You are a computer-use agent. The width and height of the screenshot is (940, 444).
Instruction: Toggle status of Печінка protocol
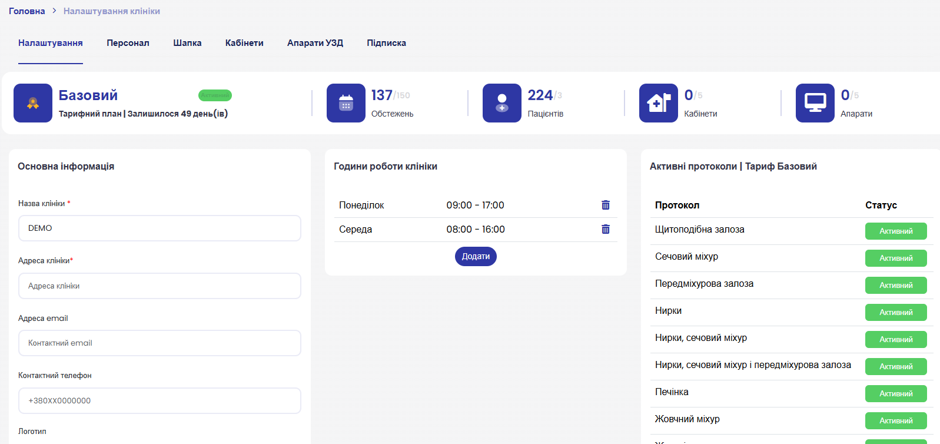(x=896, y=394)
